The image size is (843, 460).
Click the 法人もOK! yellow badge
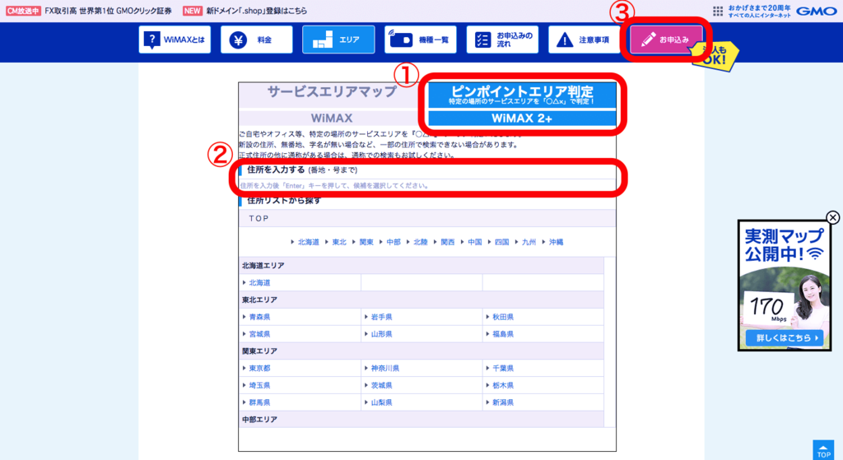click(x=715, y=58)
